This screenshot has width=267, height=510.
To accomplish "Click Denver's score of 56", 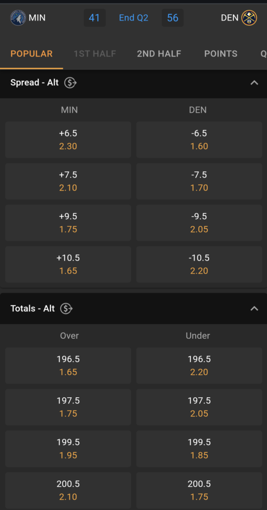I will click(173, 18).
